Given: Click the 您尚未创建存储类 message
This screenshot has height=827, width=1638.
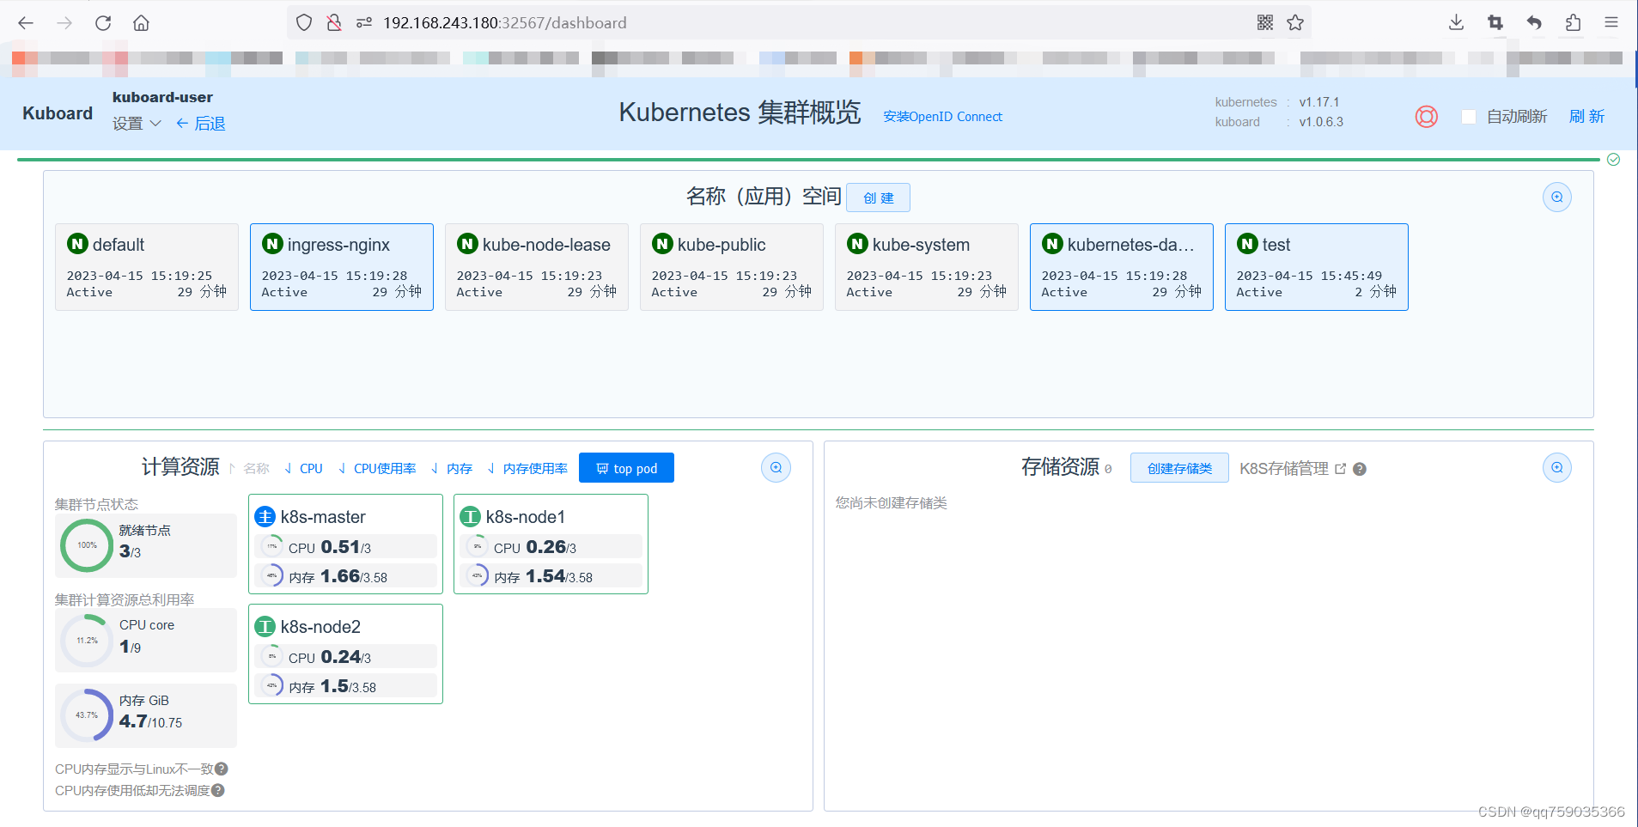Looking at the screenshot, I should pos(892,502).
